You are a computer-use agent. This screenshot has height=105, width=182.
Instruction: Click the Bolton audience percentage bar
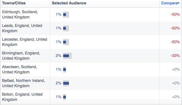click(65, 97)
